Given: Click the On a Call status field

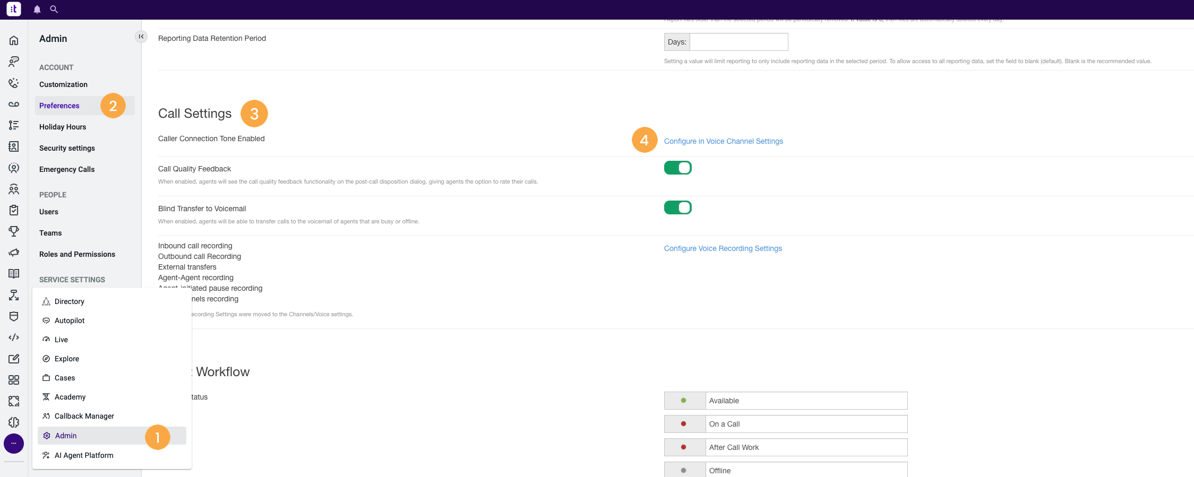Looking at the screenshot, I should 806,424.
